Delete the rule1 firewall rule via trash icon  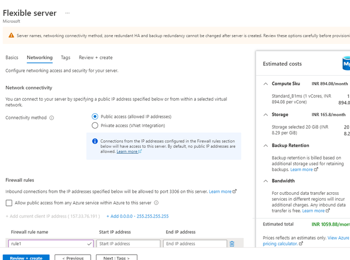pos(232,244)
